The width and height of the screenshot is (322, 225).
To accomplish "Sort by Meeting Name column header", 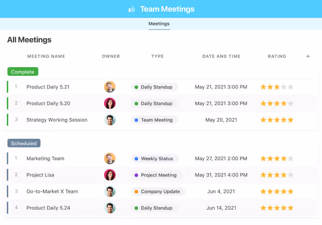I will (46, 56).
